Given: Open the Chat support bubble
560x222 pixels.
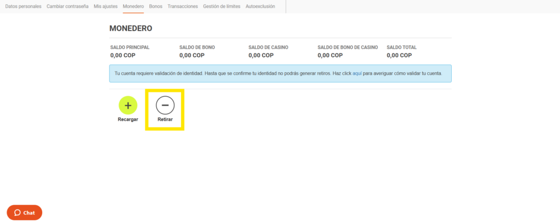Looking at the screenshot, I should point(25,213).
